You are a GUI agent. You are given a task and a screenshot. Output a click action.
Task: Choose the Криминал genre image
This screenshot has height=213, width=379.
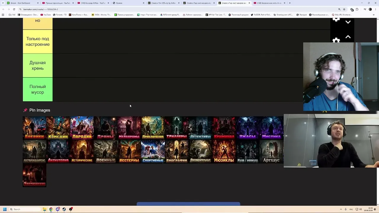coord(224,128)
